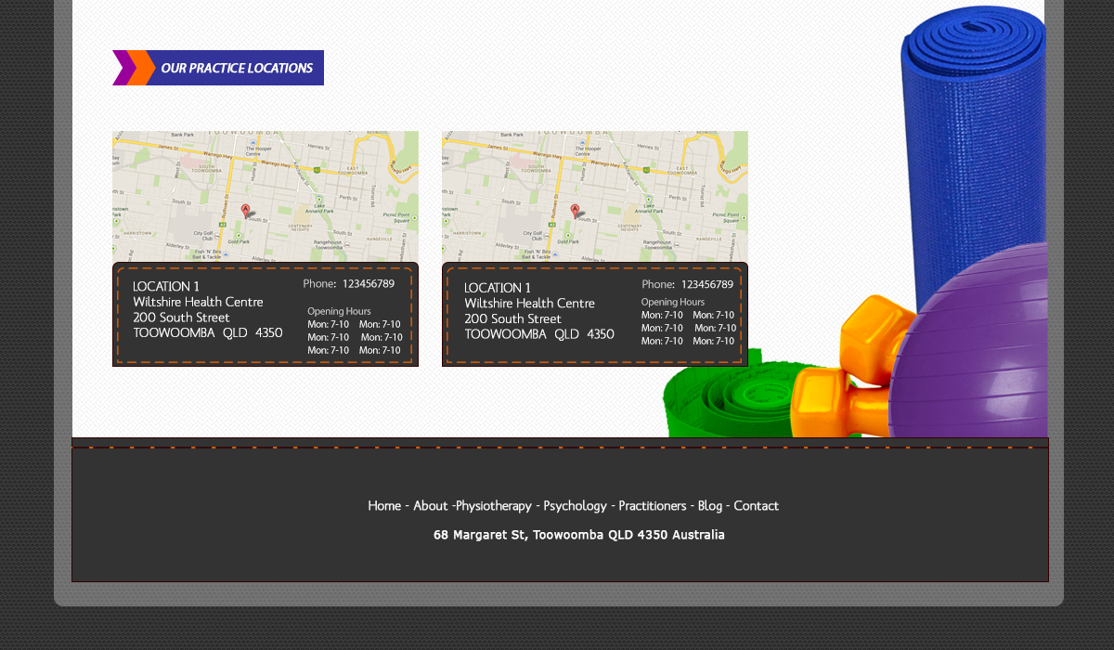Click the phone number on the Location 1 card
This screenshot has width=1114, height=650.
point(368,284)
